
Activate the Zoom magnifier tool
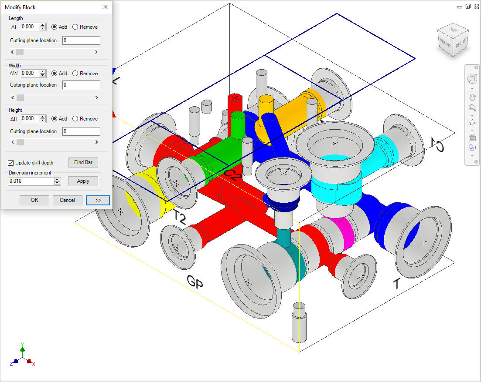pos(472,108)
